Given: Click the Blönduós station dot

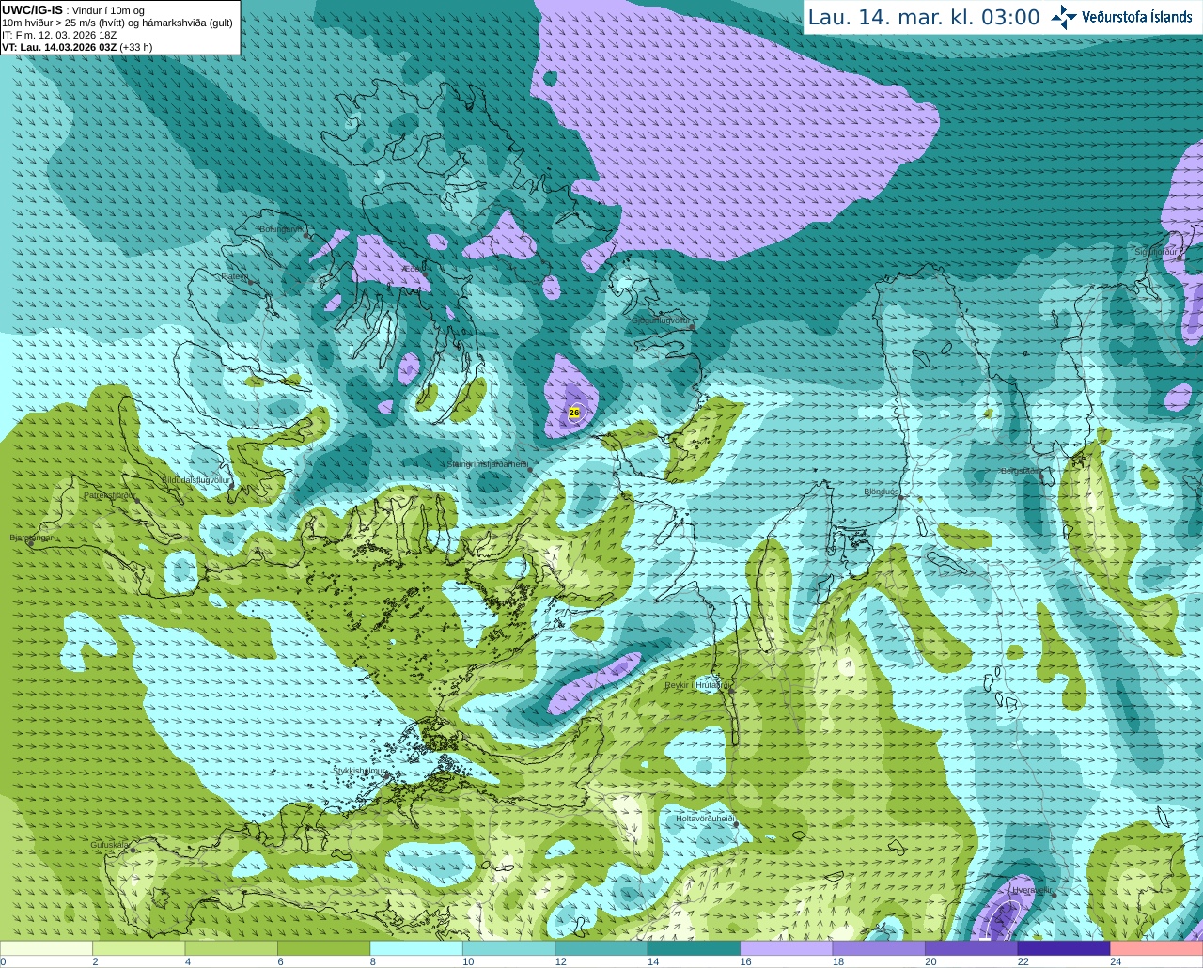Looking at the screenshot, I should pos(900,499).
